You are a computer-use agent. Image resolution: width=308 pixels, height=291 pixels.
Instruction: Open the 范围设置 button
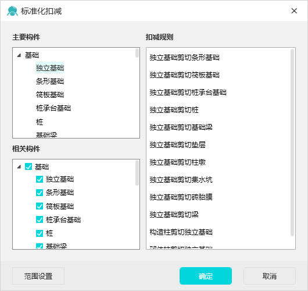click(x=38, y=276)
